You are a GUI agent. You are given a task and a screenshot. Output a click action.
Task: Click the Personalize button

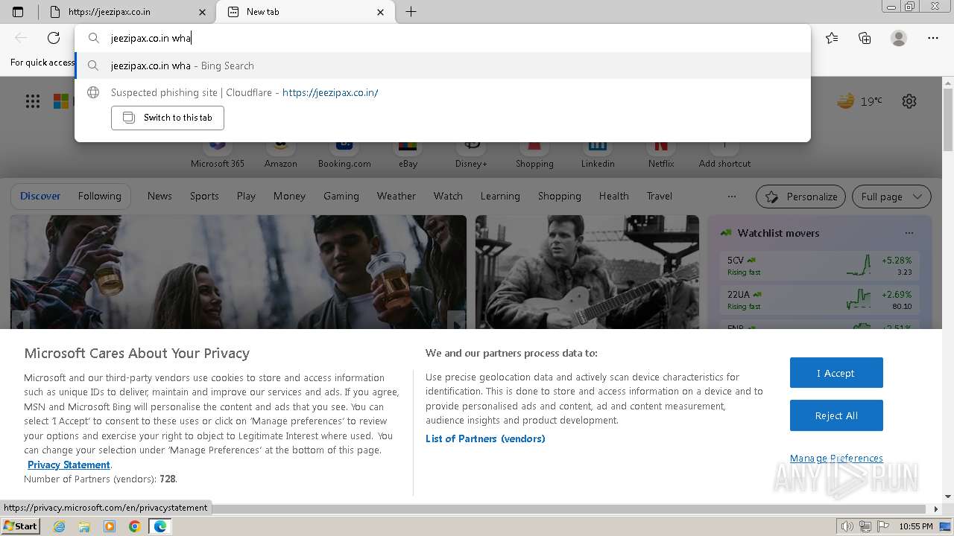(800, 197)
